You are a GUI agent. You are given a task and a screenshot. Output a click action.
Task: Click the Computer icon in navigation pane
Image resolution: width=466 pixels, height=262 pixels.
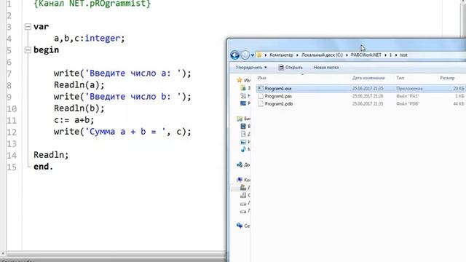pos(240,180)
